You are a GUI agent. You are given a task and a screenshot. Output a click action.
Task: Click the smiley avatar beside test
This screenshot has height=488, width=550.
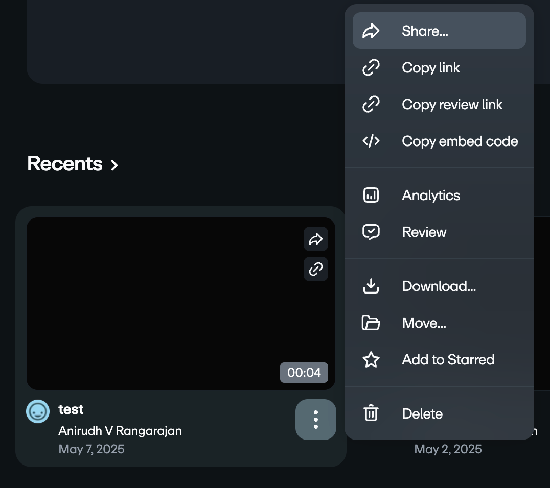point(38,411)
